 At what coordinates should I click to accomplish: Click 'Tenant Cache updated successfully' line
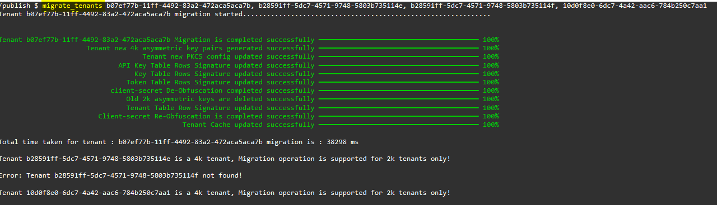coord(248,125)
